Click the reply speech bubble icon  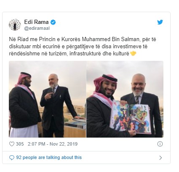click(x=12, y=158)
